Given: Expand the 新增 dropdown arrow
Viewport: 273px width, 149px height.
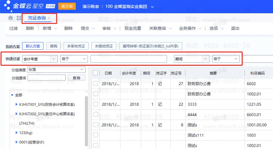Looking at the screenshot, I should (x=56, y=28).
